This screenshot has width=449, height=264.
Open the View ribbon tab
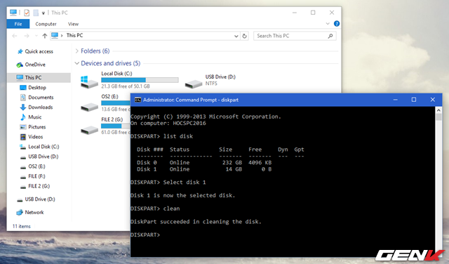(x=73, y=24)
